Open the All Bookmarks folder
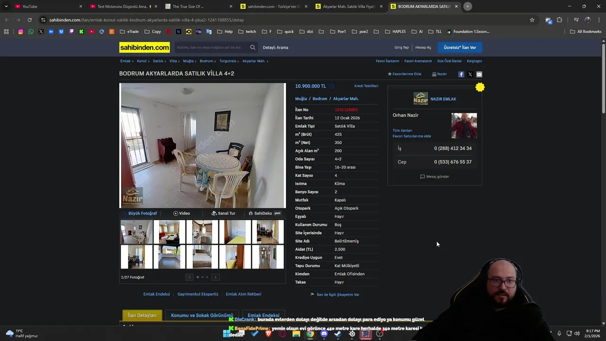606x341 pixels. tap(586, 32)
